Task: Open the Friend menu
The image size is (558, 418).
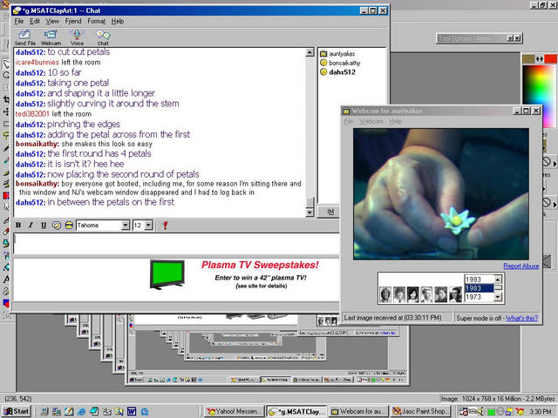Action: [73, 21]
